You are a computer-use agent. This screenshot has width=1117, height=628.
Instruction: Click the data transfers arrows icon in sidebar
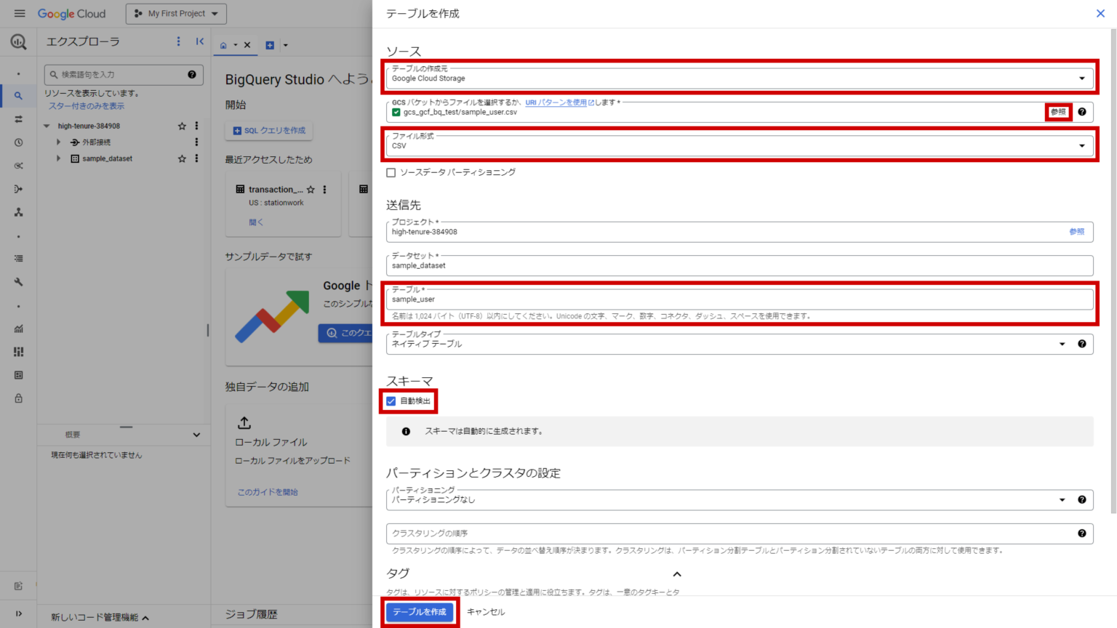18,118
